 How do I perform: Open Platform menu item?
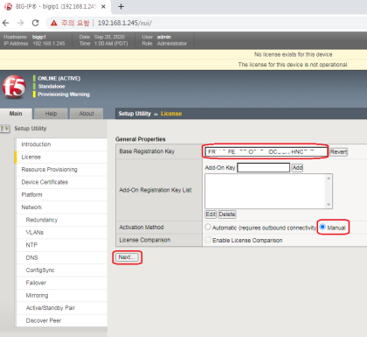pos(62,194)
